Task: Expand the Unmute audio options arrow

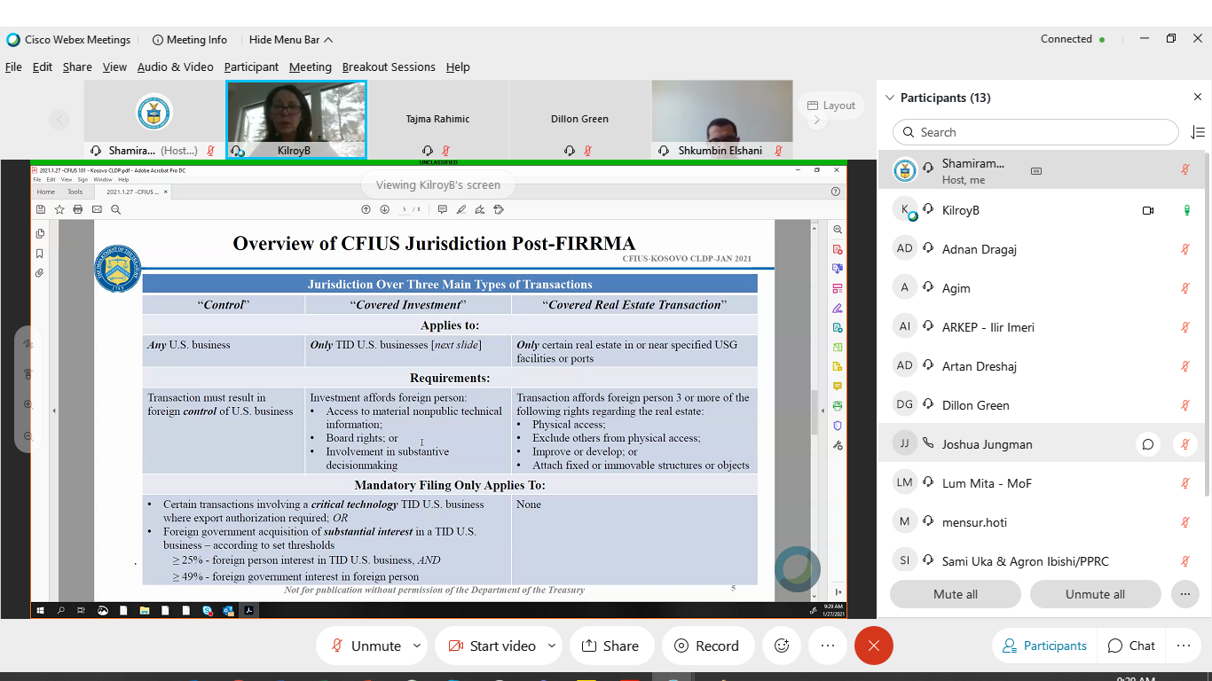Action: pos(417,646)
